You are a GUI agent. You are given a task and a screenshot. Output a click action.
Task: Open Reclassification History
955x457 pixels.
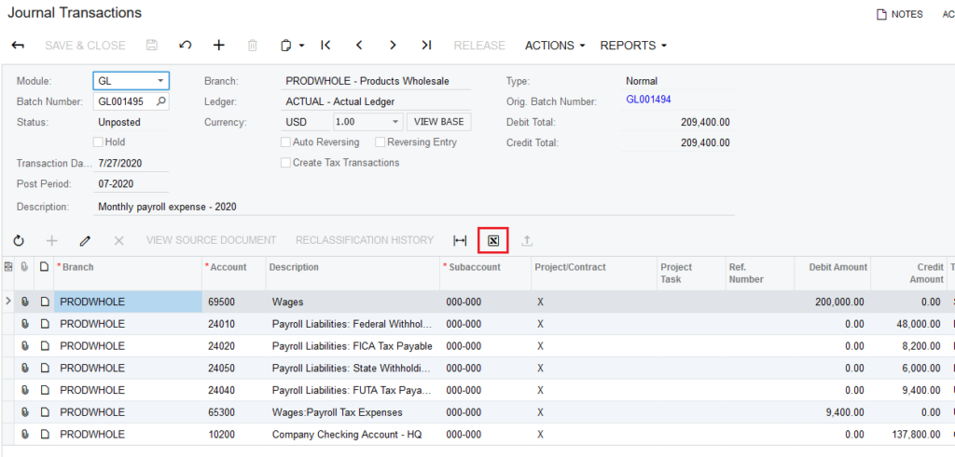(365, 241)
